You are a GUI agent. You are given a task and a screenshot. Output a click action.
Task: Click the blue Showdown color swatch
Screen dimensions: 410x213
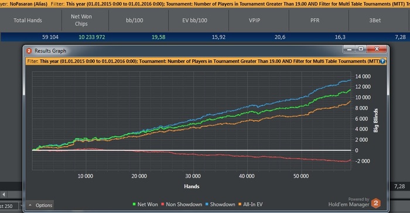click(x=207, y=204)
